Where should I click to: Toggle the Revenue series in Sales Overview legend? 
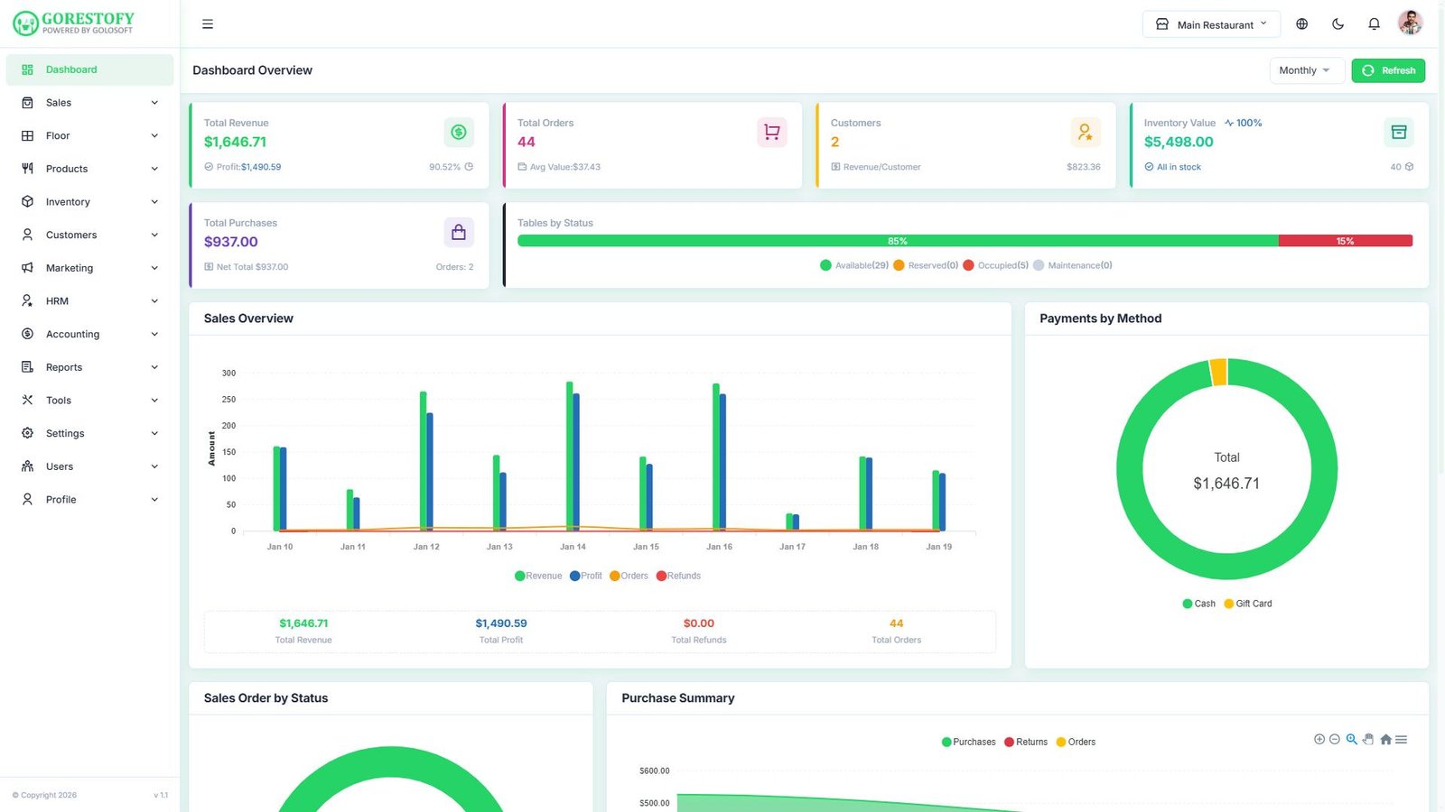point(538,576)
